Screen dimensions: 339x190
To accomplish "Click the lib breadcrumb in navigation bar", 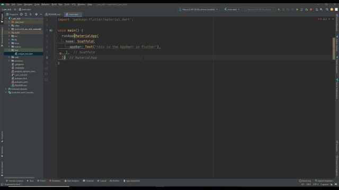I will pyautogui.click(x=15, y=9).
